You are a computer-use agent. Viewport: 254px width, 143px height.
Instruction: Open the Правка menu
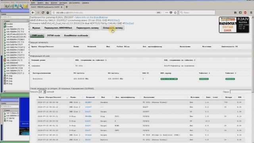[x=40, y=3]
